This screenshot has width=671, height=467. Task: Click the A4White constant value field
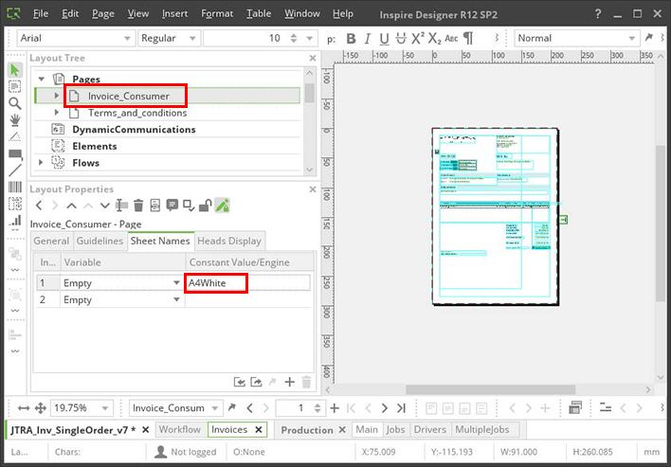pyautogui.click(x=216, y=282)
